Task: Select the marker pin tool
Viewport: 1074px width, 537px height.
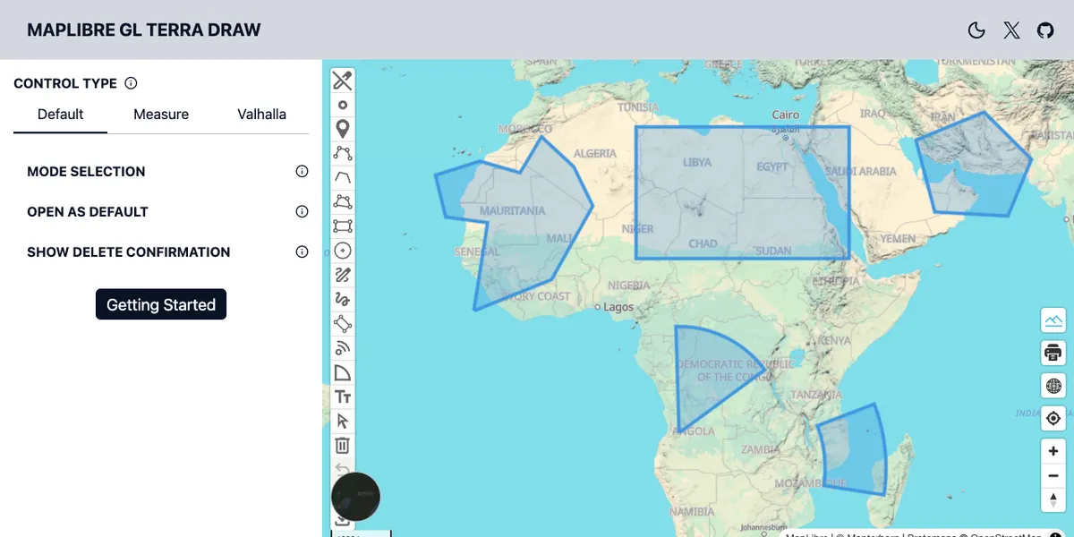Action: click(x=343, y=129)
